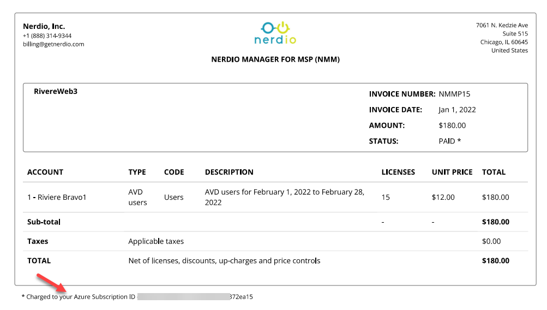Click the Sub-total amount $180.00

click(x=495, y=222)
